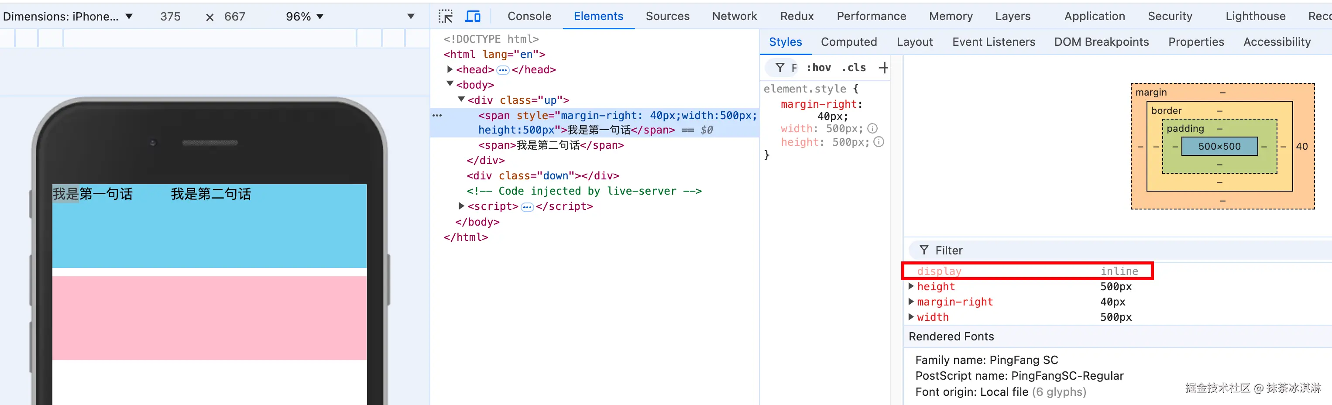Click the script element ellipsis badge

[x=527, y=207]
